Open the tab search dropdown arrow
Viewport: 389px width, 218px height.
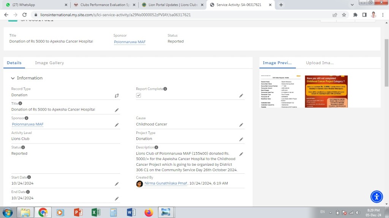click(352, 5)
